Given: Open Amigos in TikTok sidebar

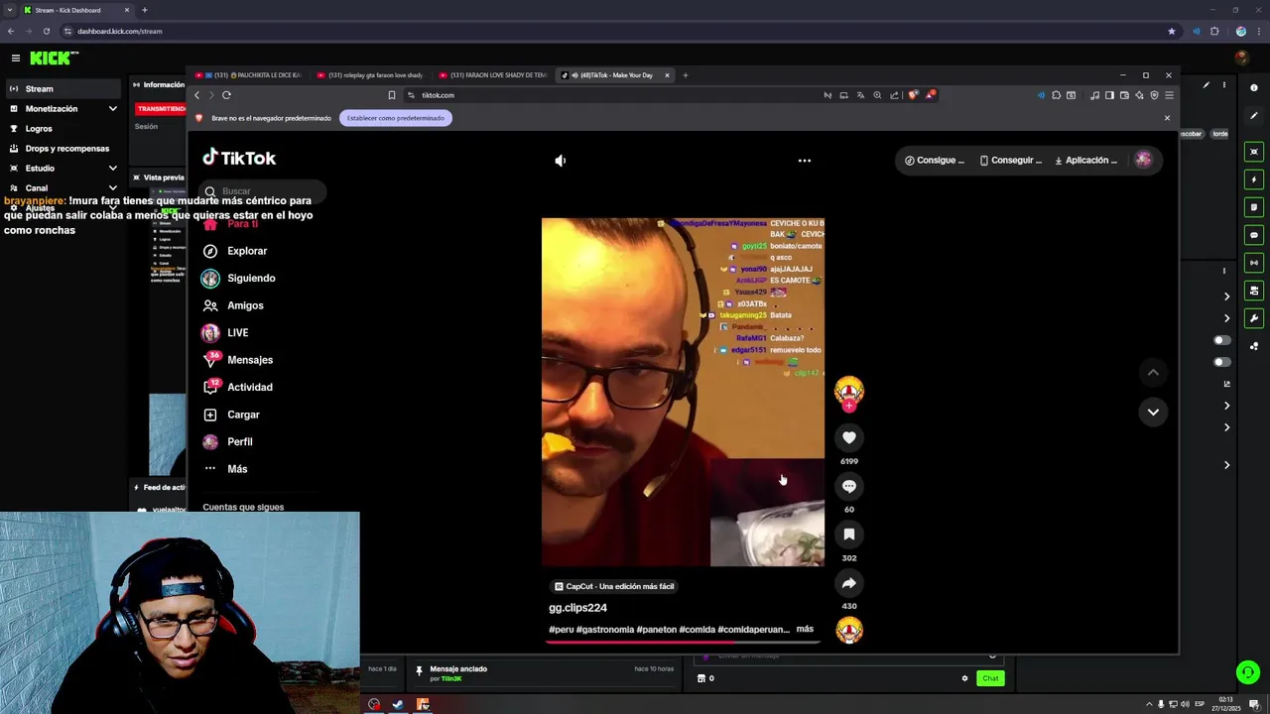Looking at the screenshot, I should pos(245,305).
